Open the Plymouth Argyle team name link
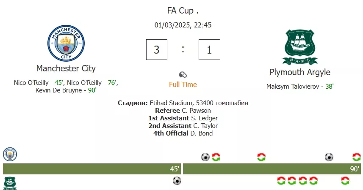363x190 pixels. [x=300, y=72]
